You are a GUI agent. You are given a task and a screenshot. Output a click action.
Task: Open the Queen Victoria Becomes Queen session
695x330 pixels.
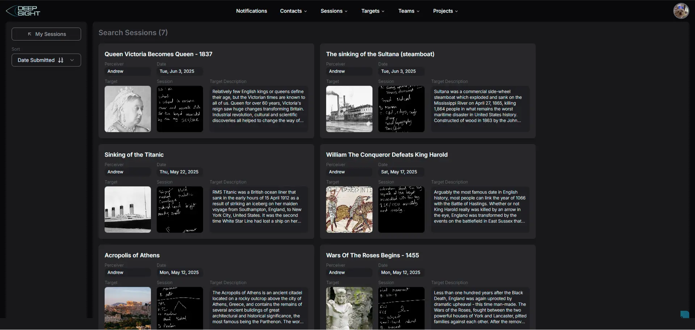click(159, 54)
